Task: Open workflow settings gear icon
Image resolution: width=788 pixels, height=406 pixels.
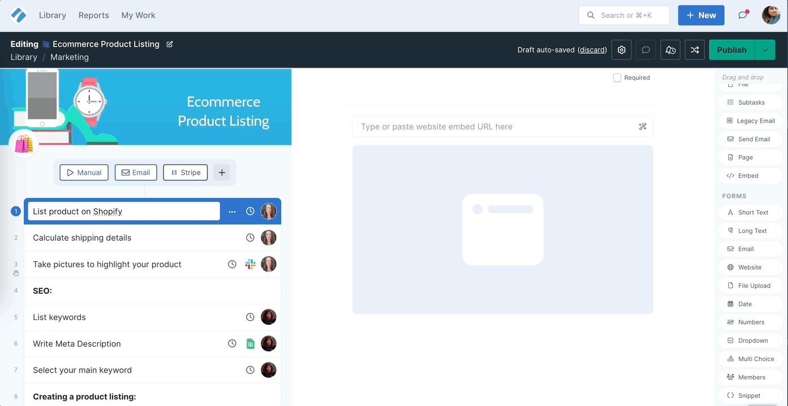Action: pyautogui.click(x=622, y=50)
